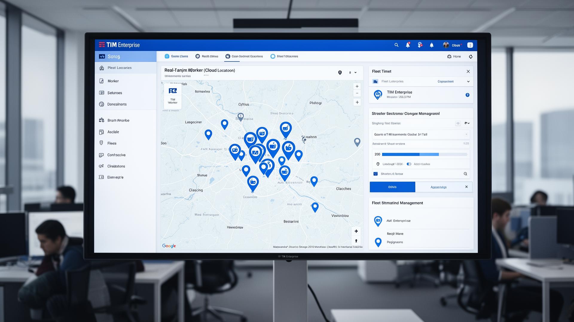Click the plus button below the zoom controls
This screenshot has height=322, width=574.
357,102
